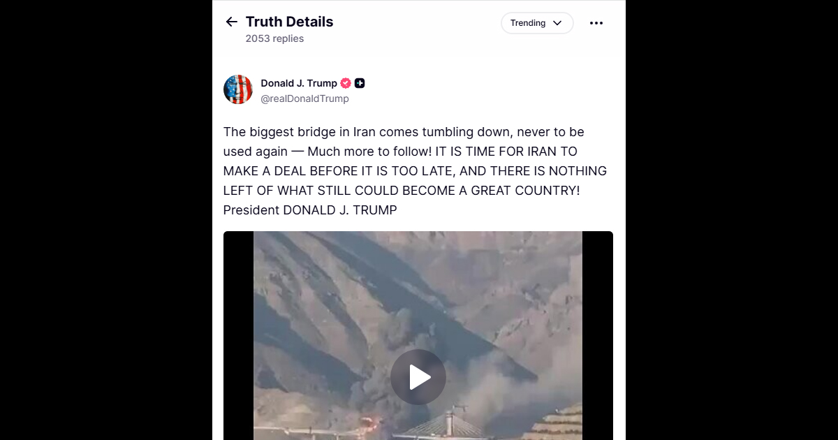Screen dimensions: 838x440
Task: Go back using the left arrow icon
Action: click(x=232, y=22)
